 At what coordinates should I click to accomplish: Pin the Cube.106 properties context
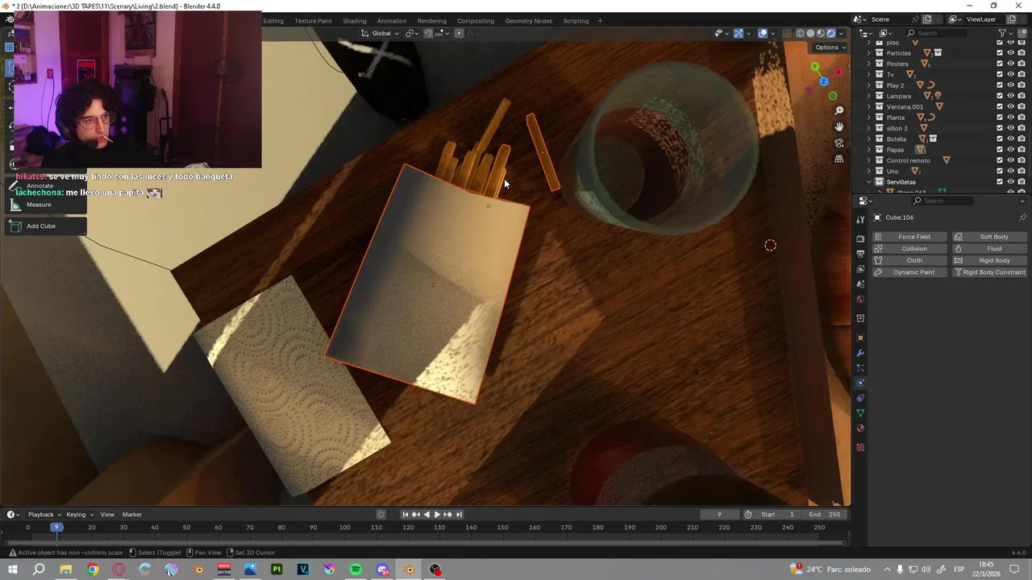click(1022, 217)
